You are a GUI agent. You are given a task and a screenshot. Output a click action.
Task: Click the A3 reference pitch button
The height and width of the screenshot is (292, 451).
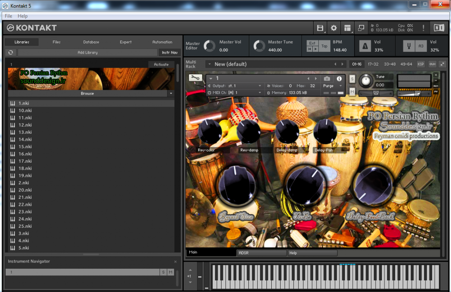[x=421, y=46]
